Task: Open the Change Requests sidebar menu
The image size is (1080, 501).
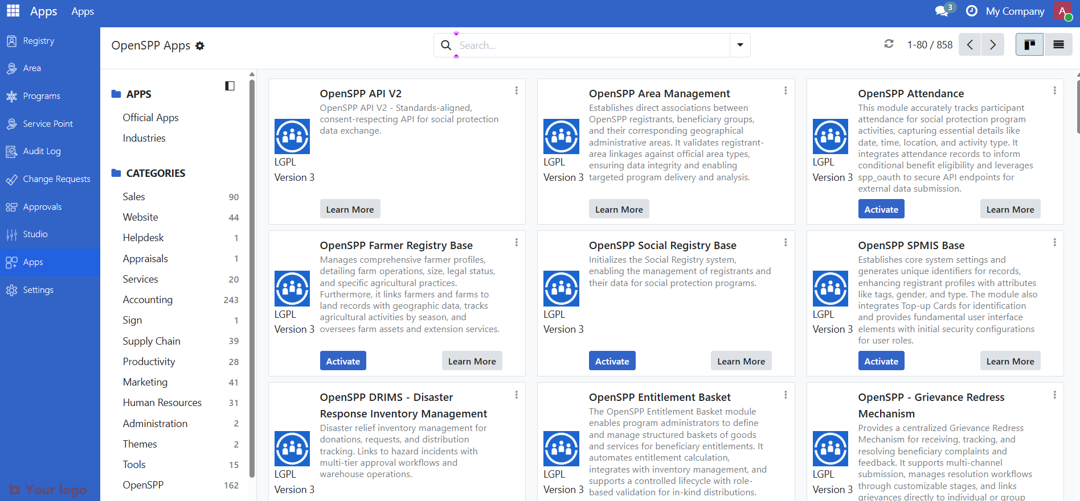Action: click(50, 179)
